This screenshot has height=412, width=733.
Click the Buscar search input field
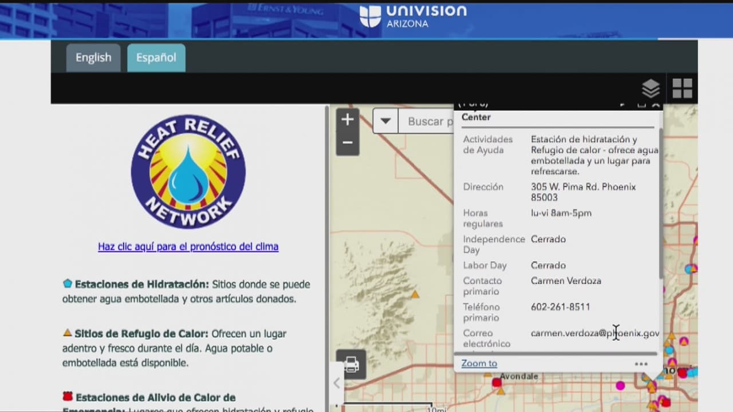[x=427, y=121]
